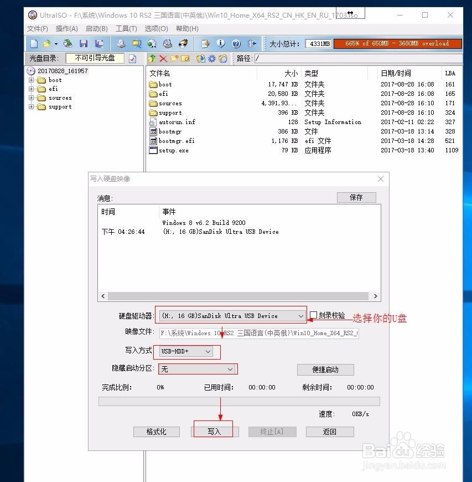This screenshot has height=482, width=472.
Task: Delete selected file with the red X icon
Action: [x=163, y=58]
